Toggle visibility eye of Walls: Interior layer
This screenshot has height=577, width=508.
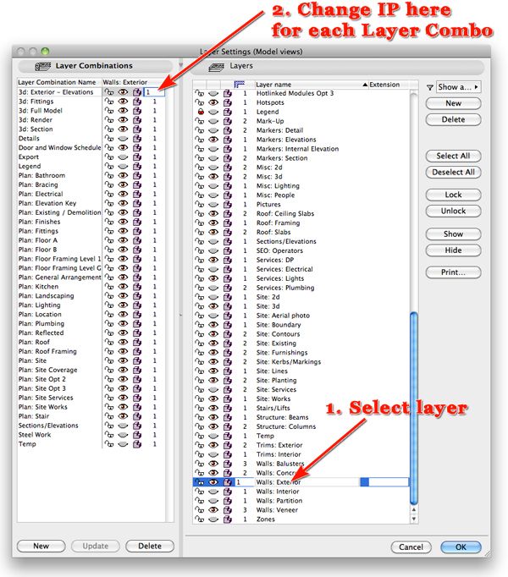pos(213,492)
